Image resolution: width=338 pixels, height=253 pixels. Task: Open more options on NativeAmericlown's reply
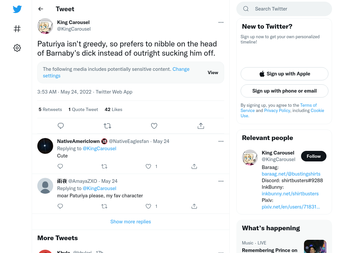[x=221, y=141]
